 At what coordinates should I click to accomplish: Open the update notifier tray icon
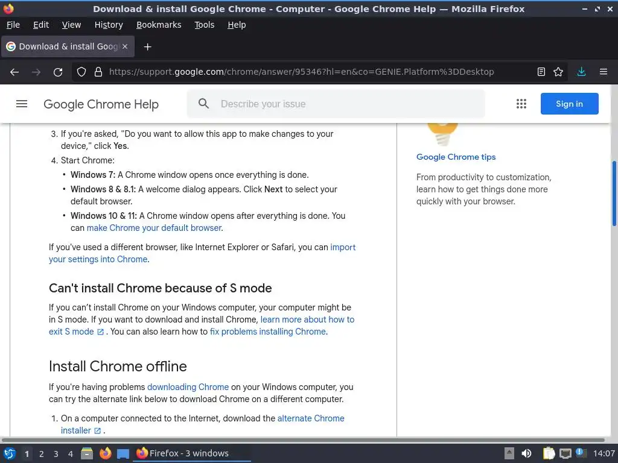tap(581, 453)
